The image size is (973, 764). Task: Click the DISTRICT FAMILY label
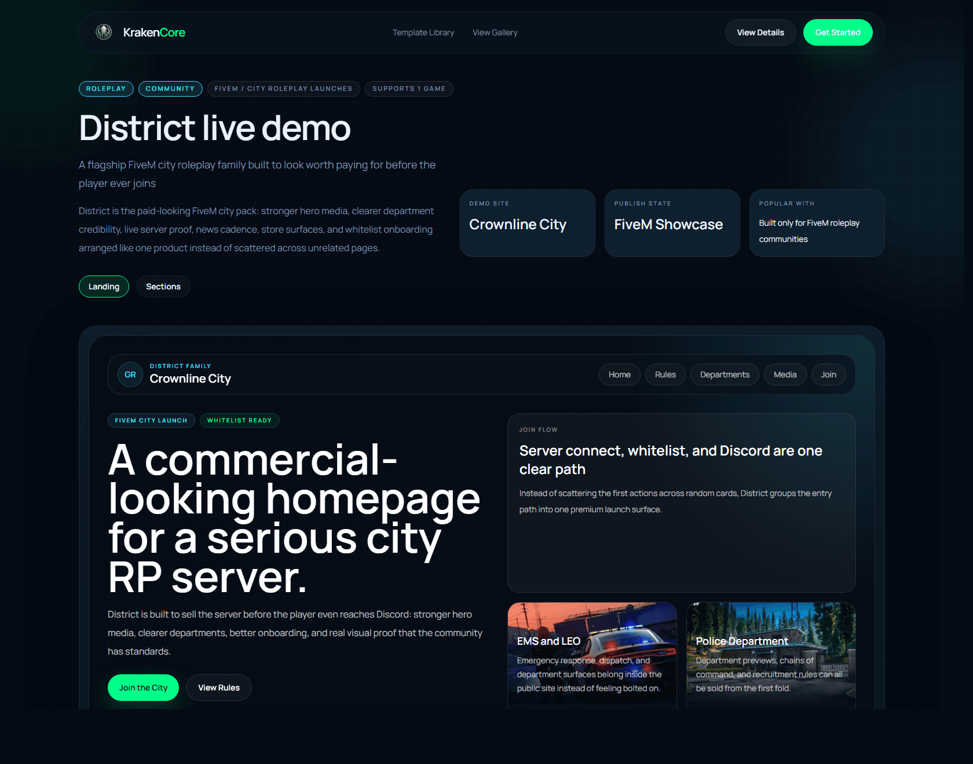click(181, 366)
